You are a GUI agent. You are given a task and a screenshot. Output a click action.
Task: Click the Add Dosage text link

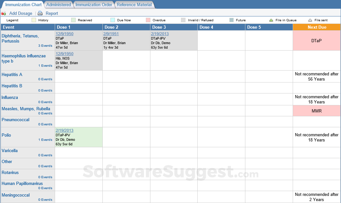click(x=21, y=14)
